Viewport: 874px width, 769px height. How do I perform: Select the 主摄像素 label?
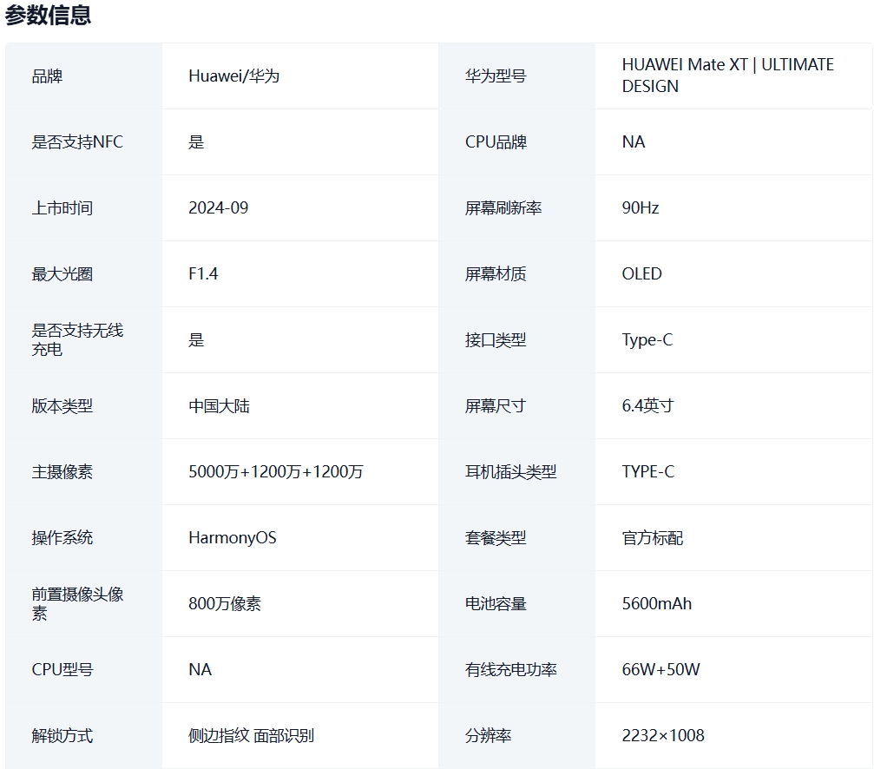point(62,471)
